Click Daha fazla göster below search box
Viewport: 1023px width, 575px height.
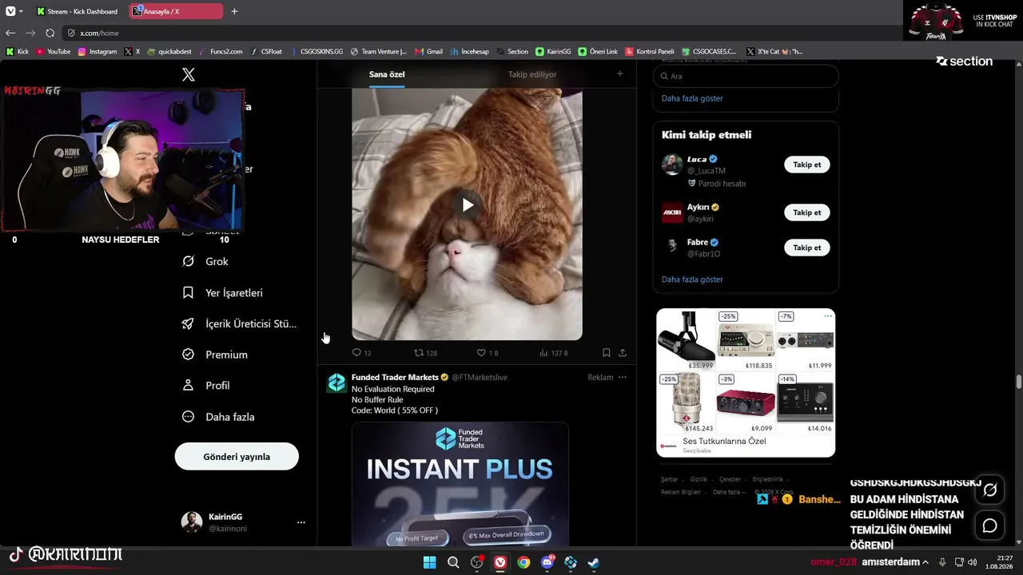[x=692, y=98]
